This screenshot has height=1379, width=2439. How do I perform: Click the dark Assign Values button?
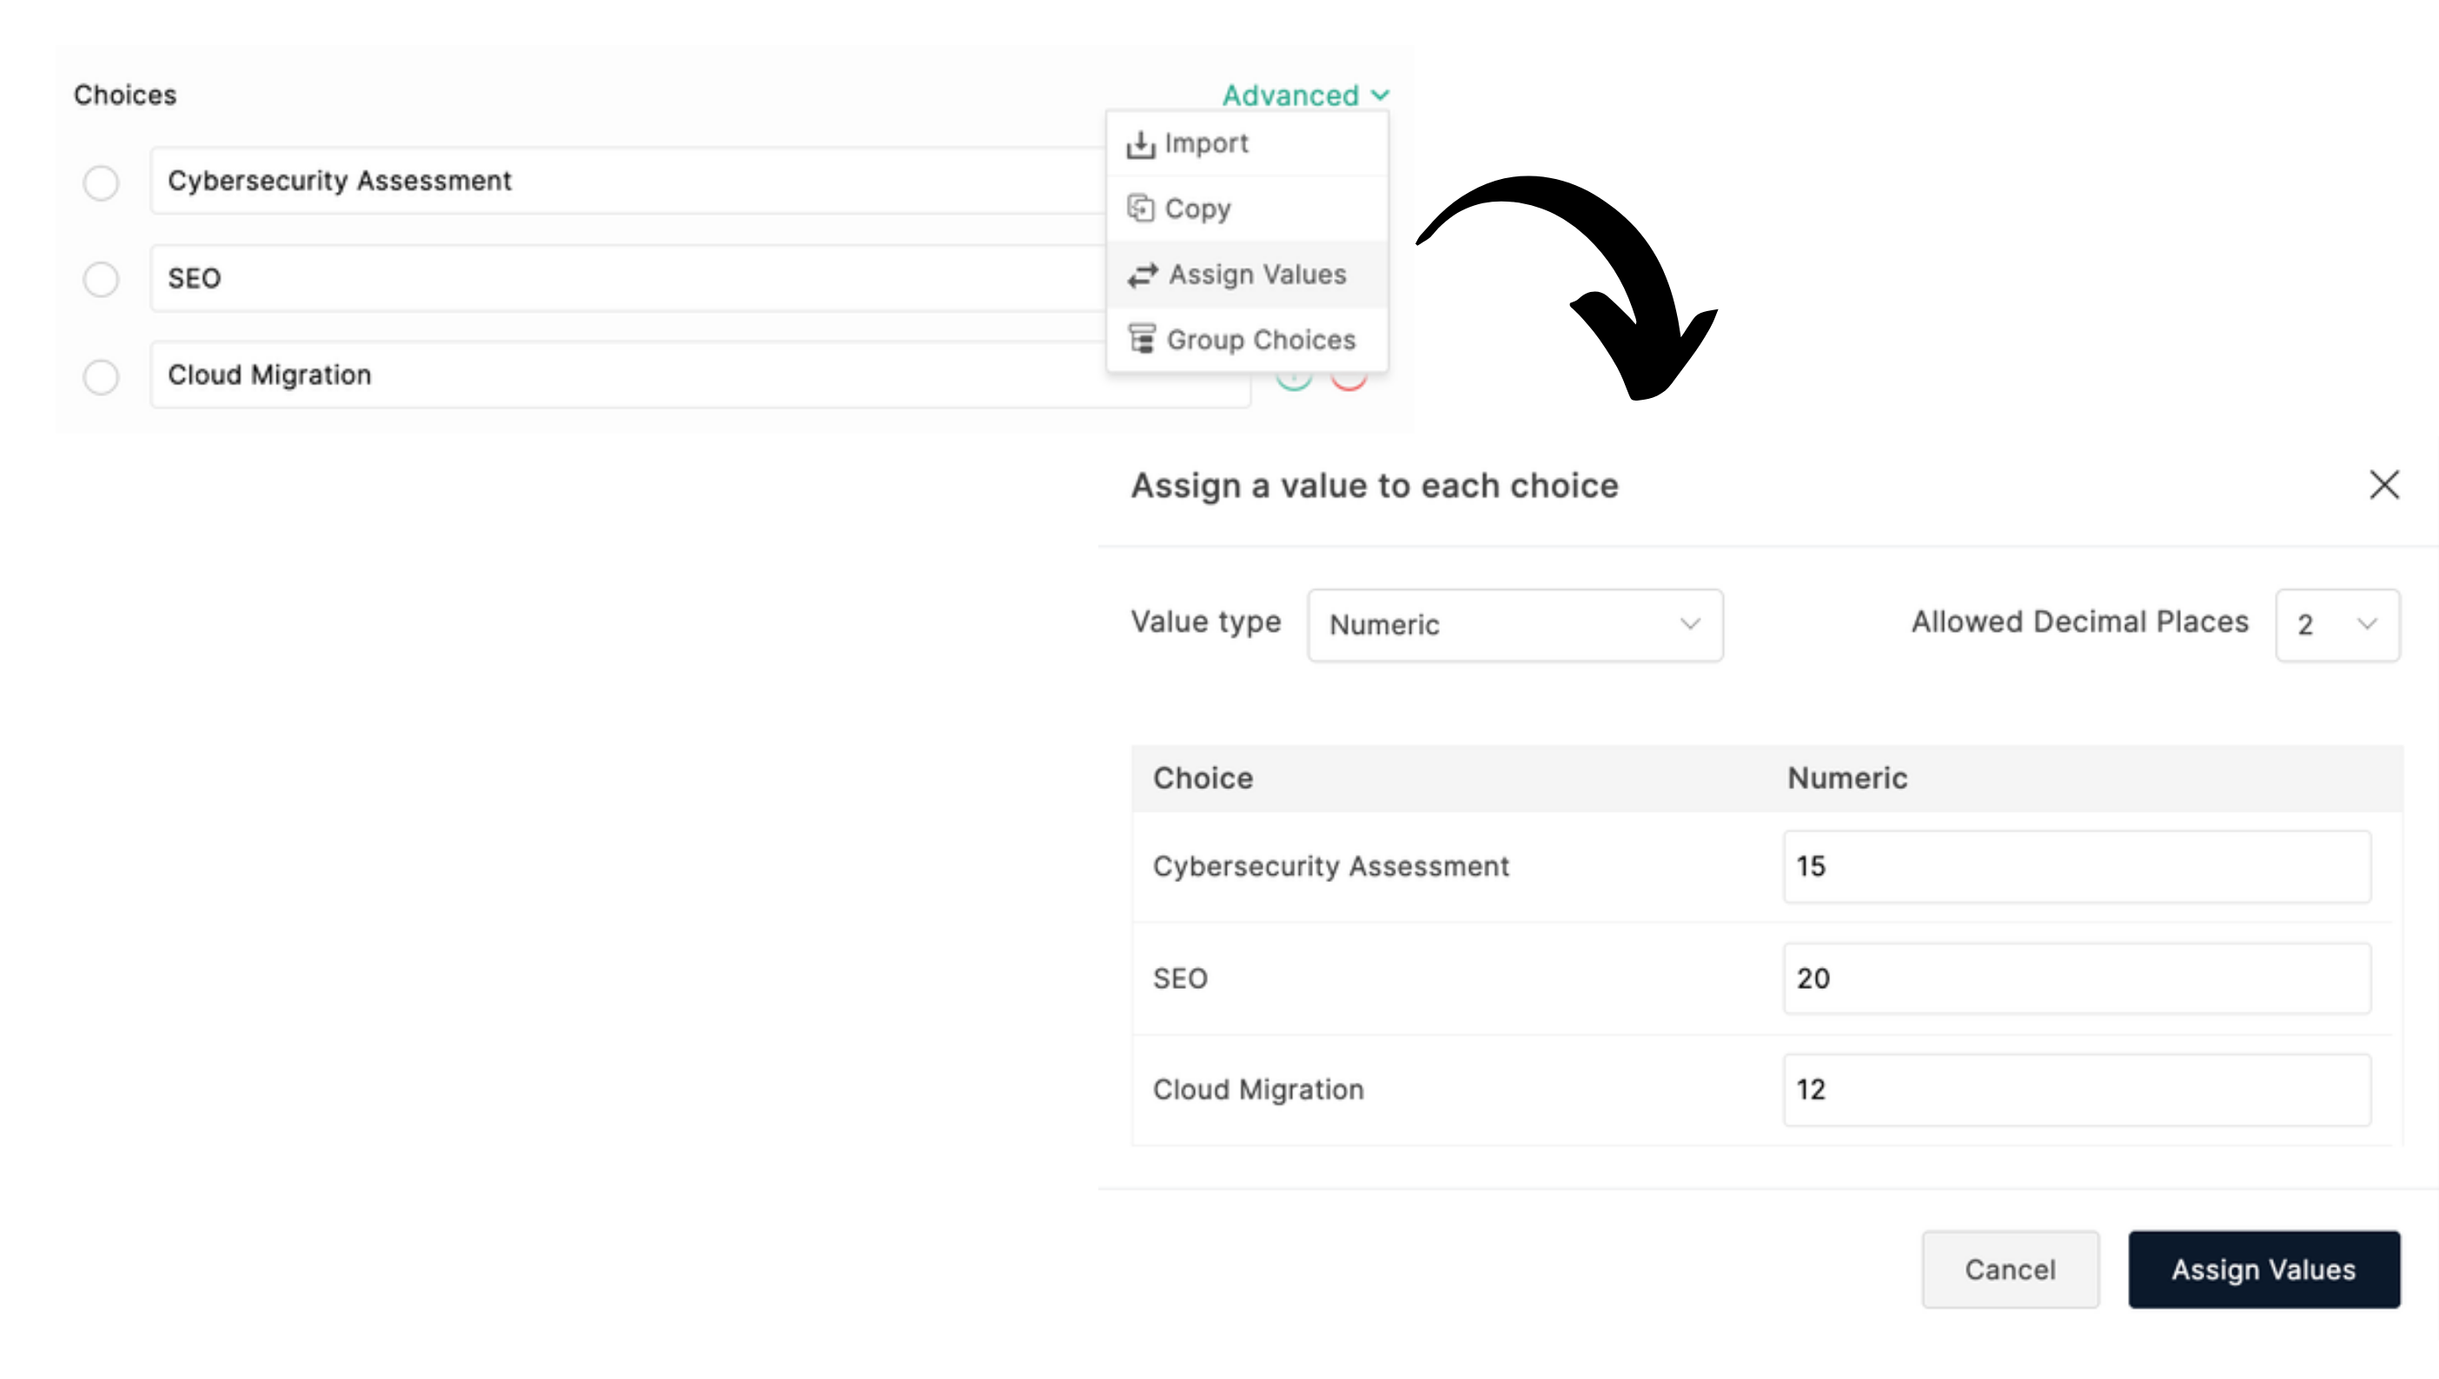click(x=2263, y=1270)
